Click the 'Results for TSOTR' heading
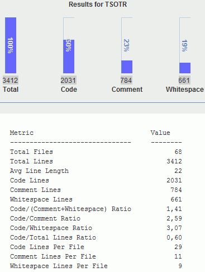205x272 pixels. click(x=98, y=4)
